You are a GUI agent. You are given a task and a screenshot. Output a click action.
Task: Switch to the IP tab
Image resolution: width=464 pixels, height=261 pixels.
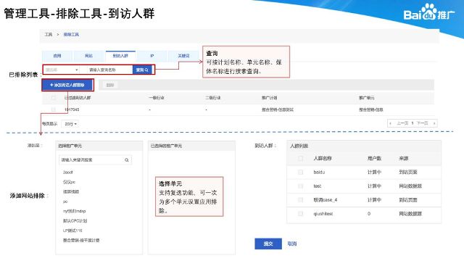pyautogui.click(x=152, y=56)
